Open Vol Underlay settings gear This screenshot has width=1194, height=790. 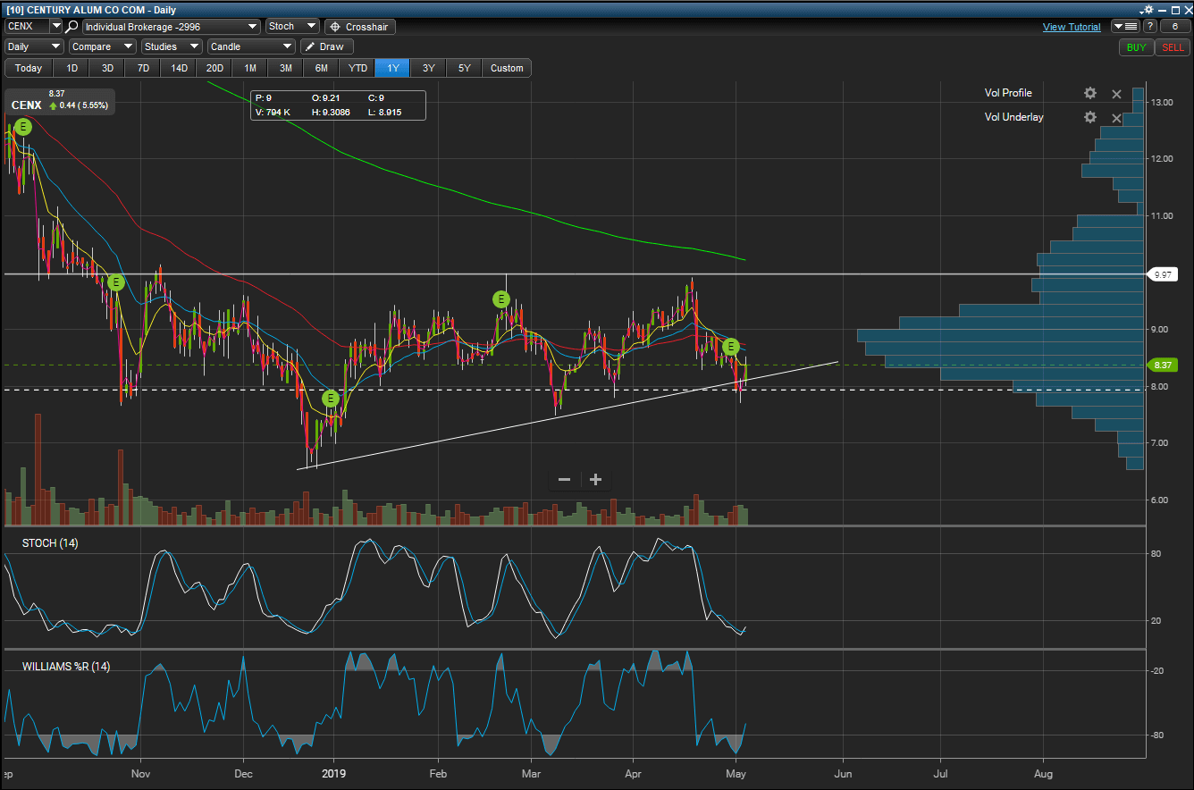(1090, 117)
